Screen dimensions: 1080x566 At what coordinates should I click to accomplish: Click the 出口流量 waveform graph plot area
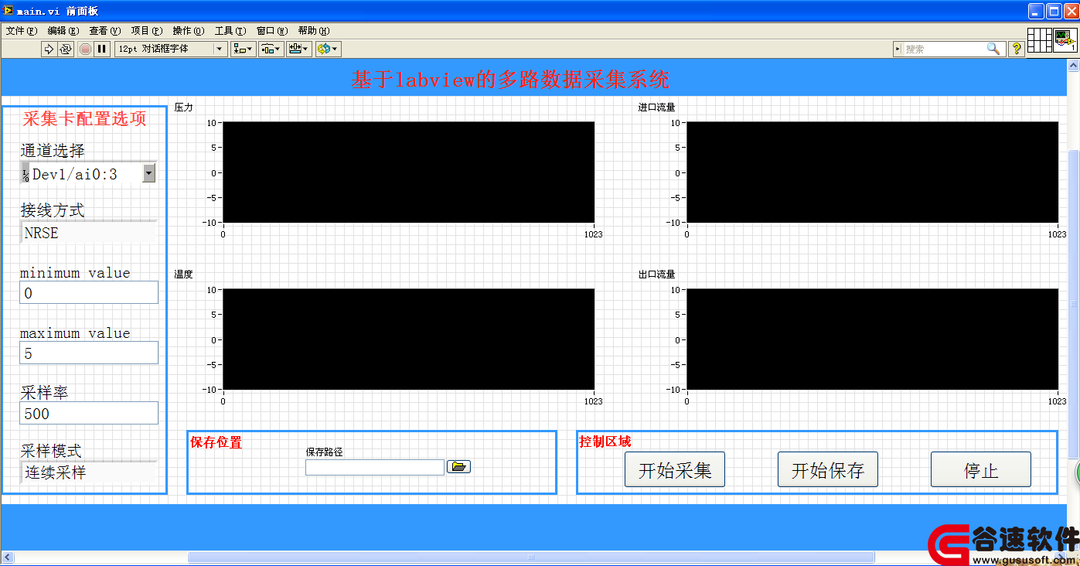click(x=872, y=339)
